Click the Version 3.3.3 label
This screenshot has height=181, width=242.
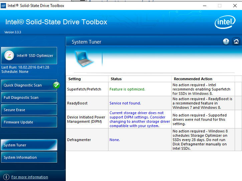tap(13, 32)
